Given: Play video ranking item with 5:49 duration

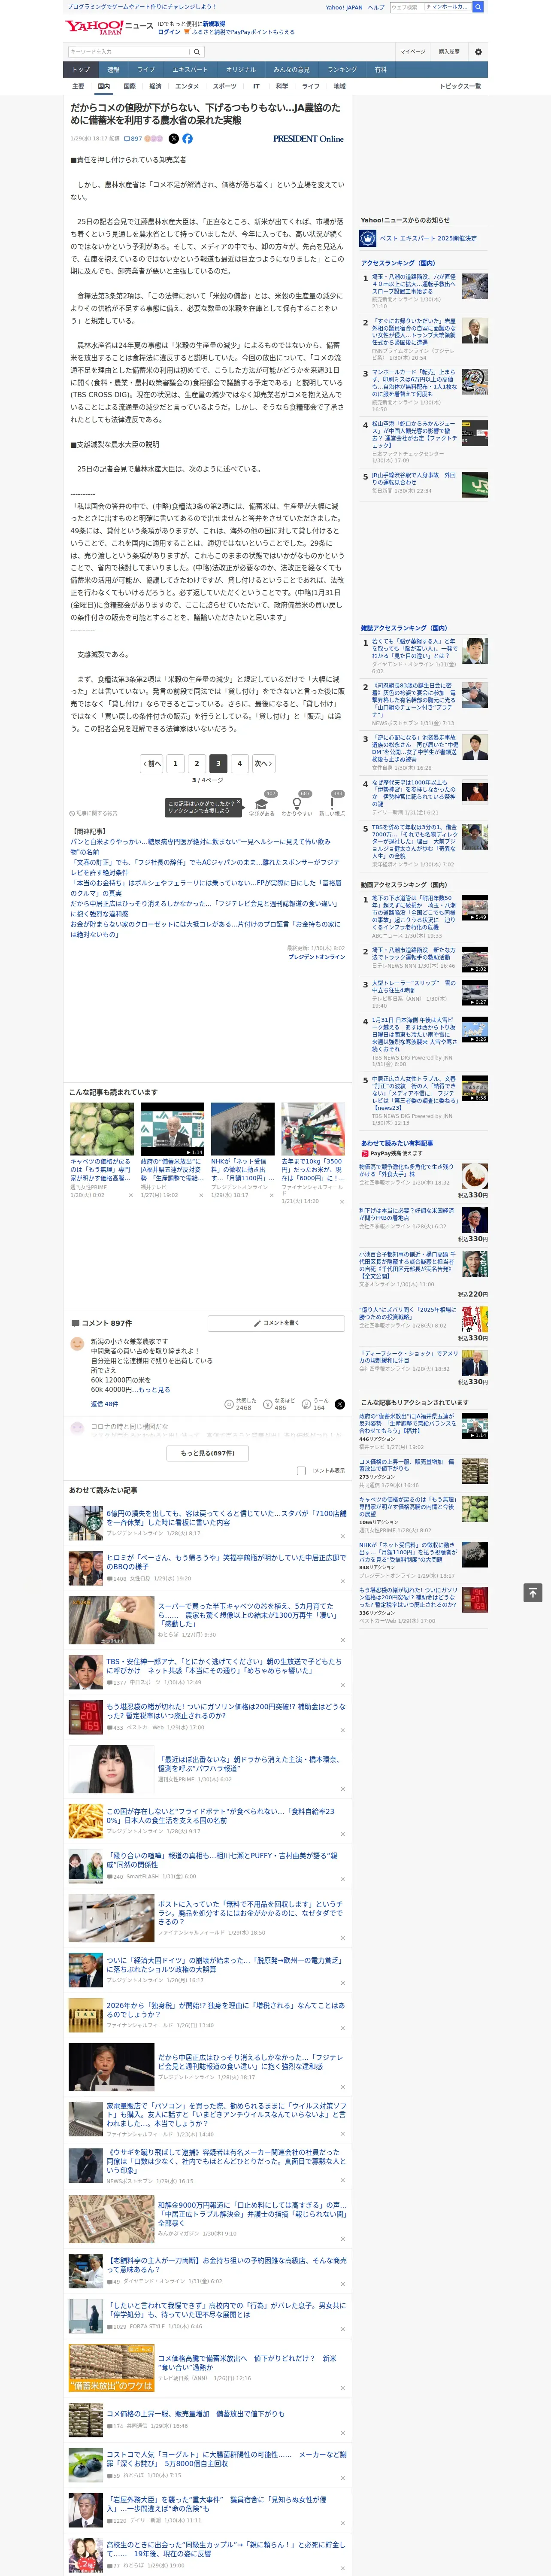Looking at the screenshot, I should click(475, 908).
